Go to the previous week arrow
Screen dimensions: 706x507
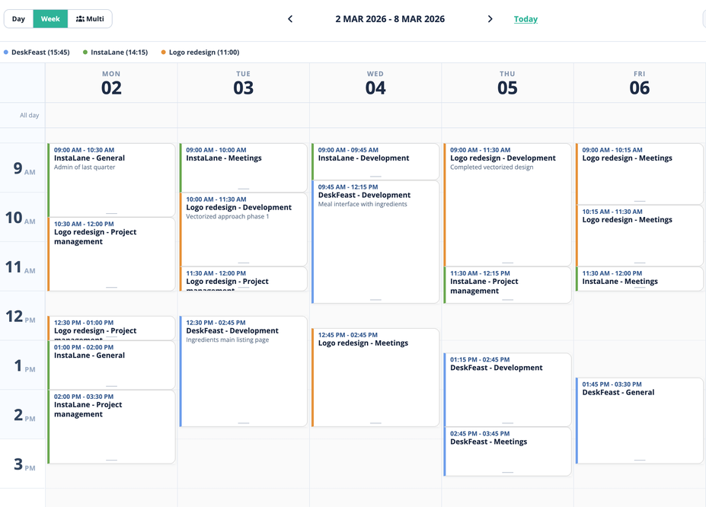(290, 19)
